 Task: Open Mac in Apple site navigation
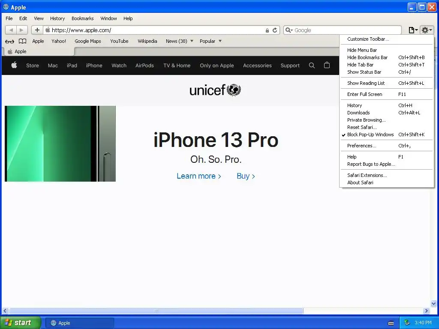[53, 66]
